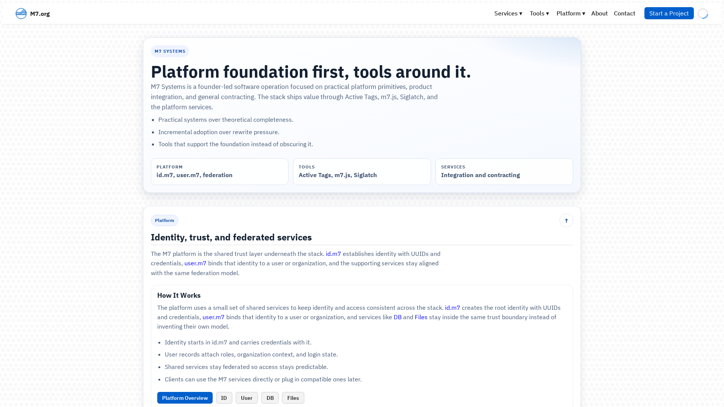Click bullet Identity starts in id.m7
The width and height of the screenshot is (724, 407).
238,343
